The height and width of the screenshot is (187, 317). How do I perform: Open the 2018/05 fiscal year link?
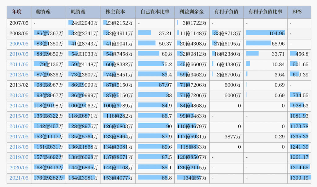[x=19, y=147]
